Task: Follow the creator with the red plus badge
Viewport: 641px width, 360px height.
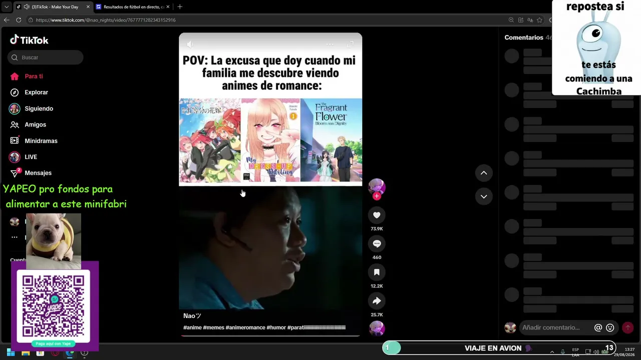Action: pyautogui.click(x=377, y=196)
